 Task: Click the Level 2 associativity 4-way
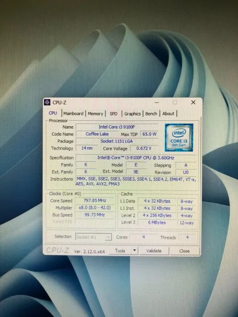point(186,216)
